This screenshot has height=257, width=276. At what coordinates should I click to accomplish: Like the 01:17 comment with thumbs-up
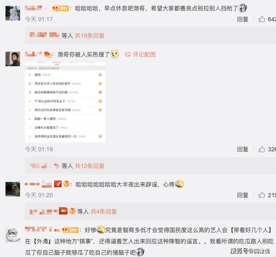(x=262, y=19)
